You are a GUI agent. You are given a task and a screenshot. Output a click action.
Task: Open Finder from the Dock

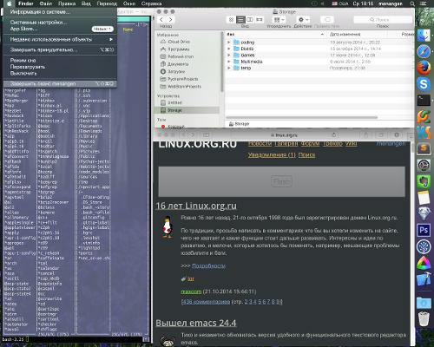(424, 36)
